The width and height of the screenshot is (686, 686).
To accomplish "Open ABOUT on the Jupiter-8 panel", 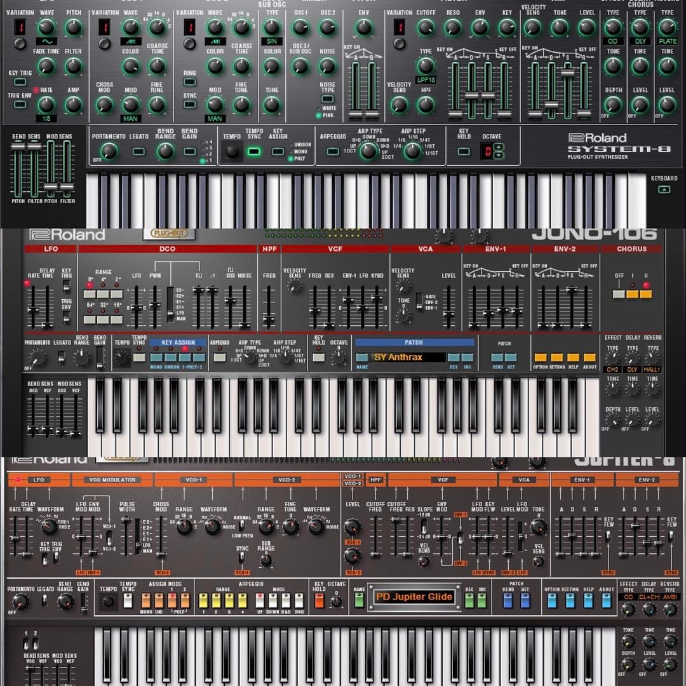I will 607,600.
